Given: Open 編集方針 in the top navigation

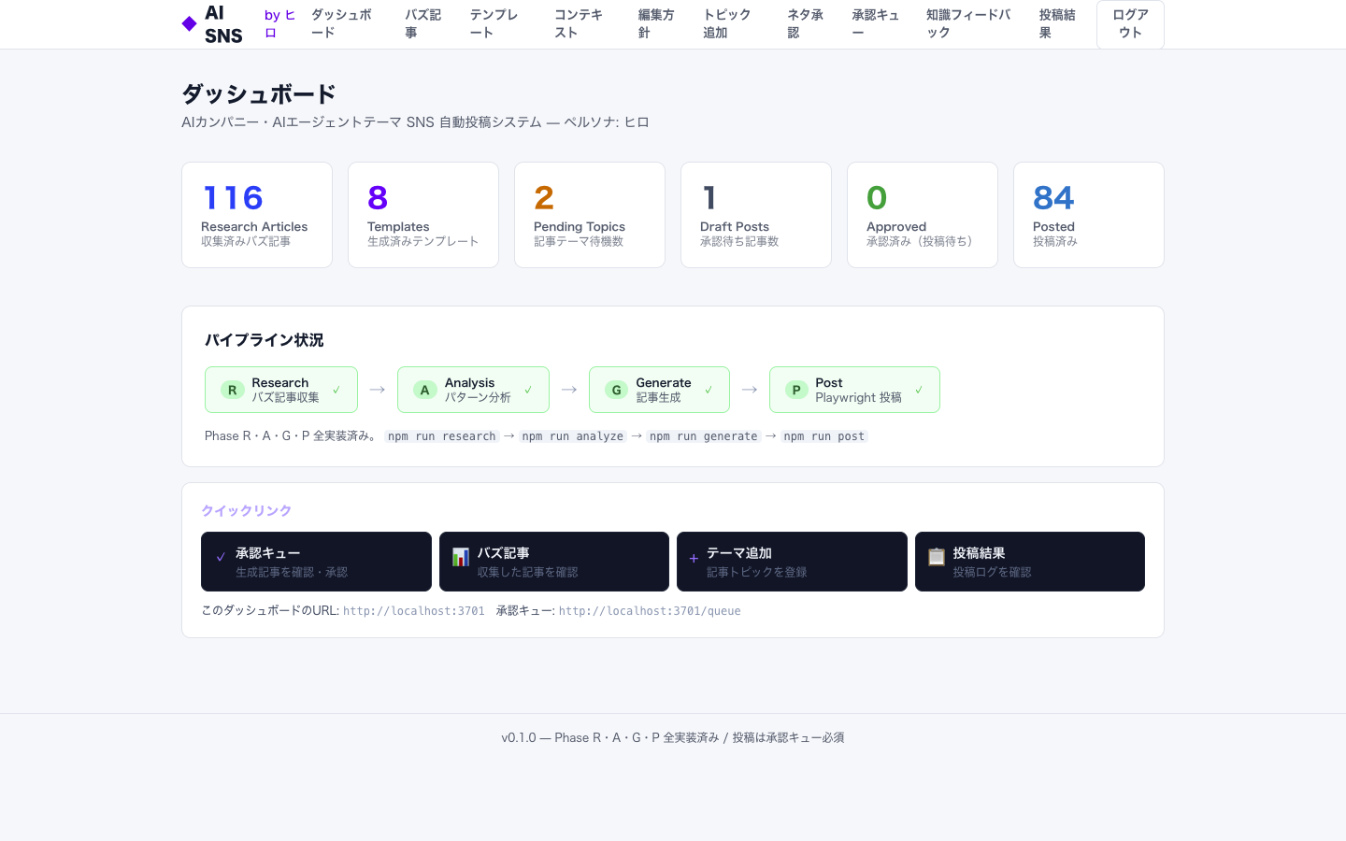Looking at the screenshot, I should 656,23.
